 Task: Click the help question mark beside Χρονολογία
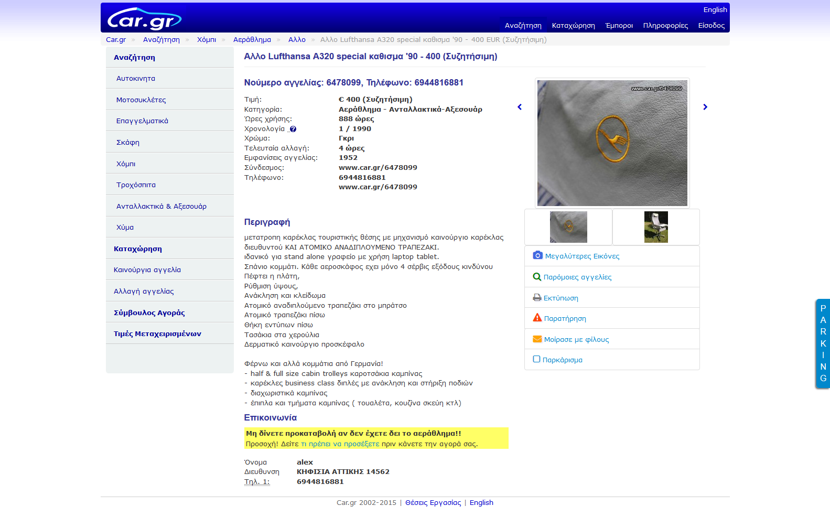293,129
